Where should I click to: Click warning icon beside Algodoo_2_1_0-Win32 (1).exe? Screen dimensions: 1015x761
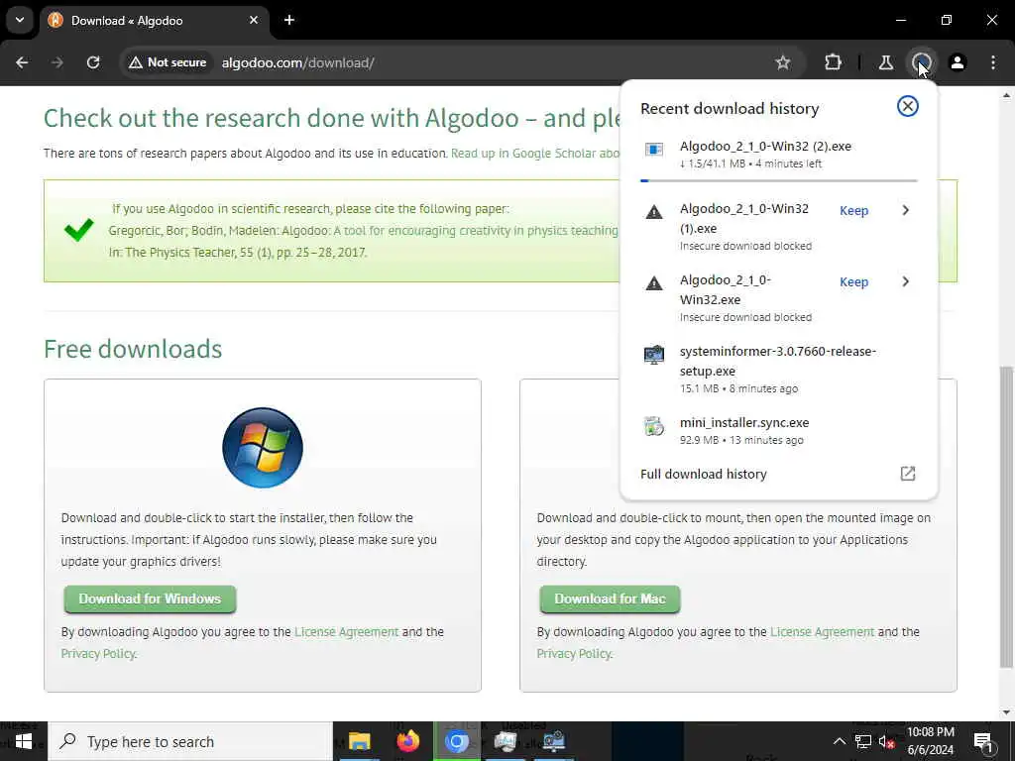coord(654,212)
